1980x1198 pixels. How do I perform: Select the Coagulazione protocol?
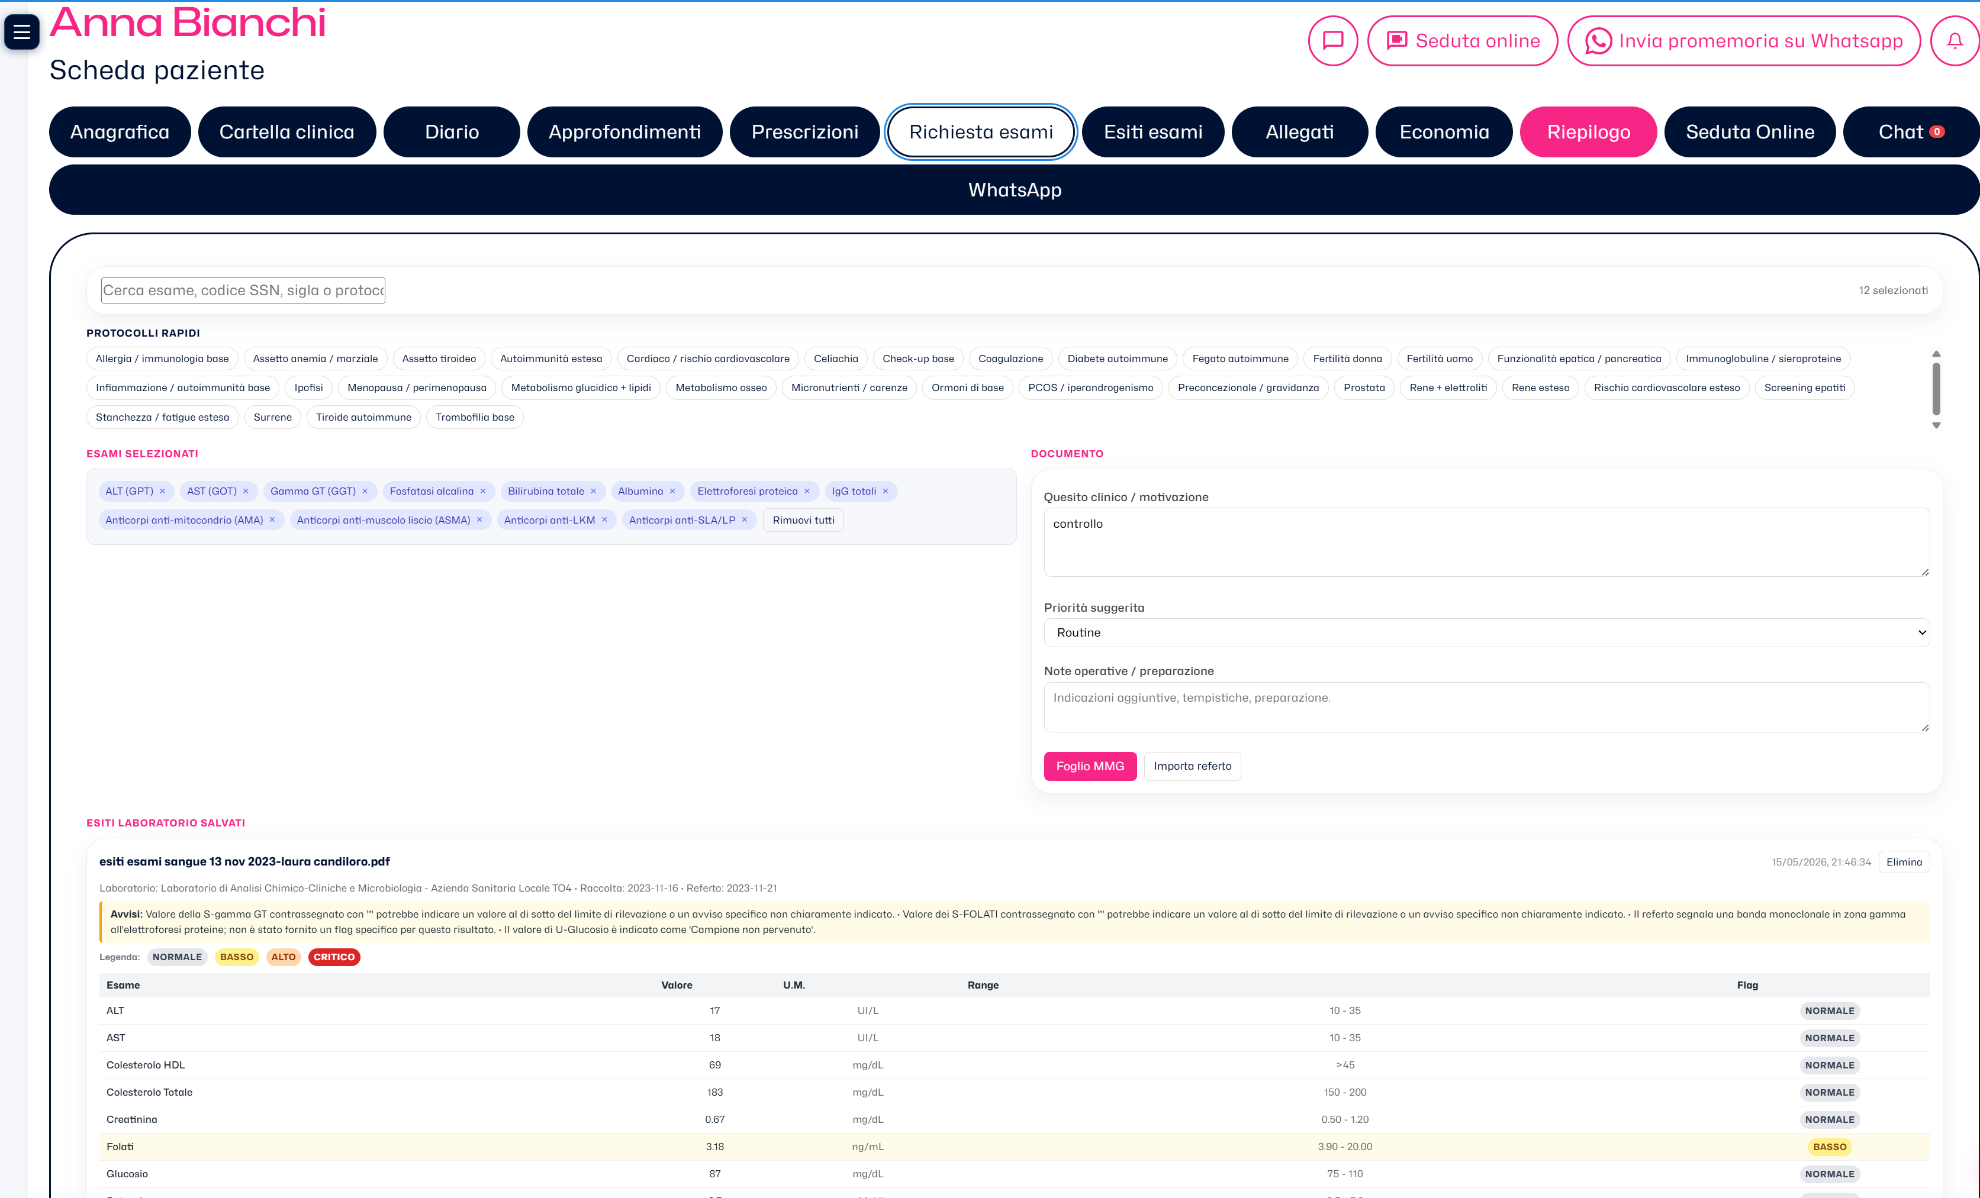(1011, 359)
